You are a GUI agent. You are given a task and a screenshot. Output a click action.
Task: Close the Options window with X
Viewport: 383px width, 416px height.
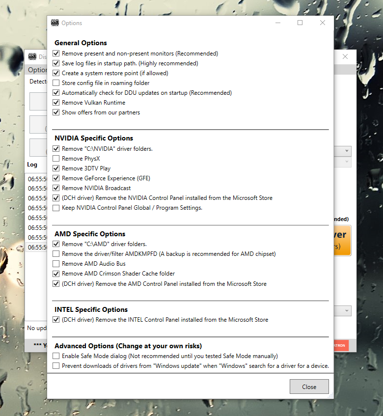(x=322, y=23)
